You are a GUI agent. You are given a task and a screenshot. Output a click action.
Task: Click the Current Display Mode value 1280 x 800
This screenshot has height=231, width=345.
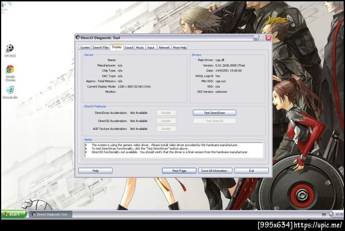134,87
